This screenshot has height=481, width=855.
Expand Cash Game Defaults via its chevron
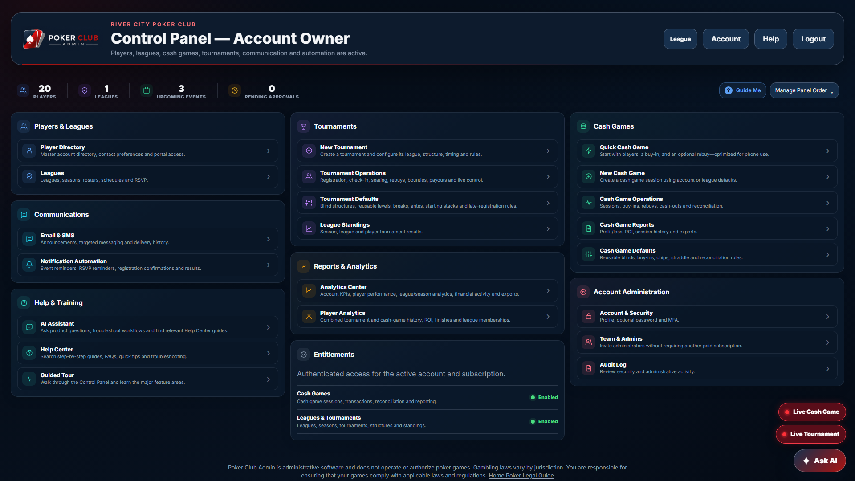click(x=828, y=255)
